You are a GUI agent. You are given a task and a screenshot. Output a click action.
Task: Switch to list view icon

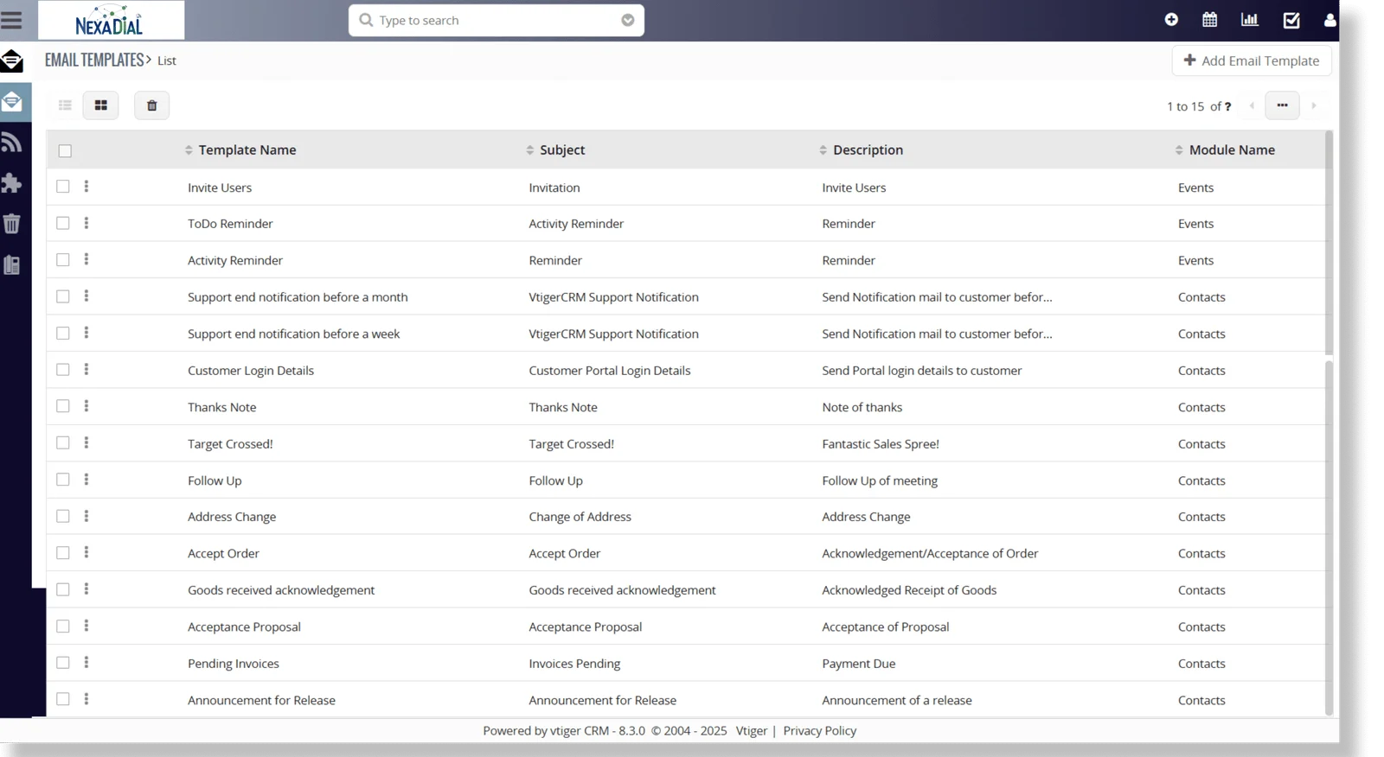click(65, 105)
